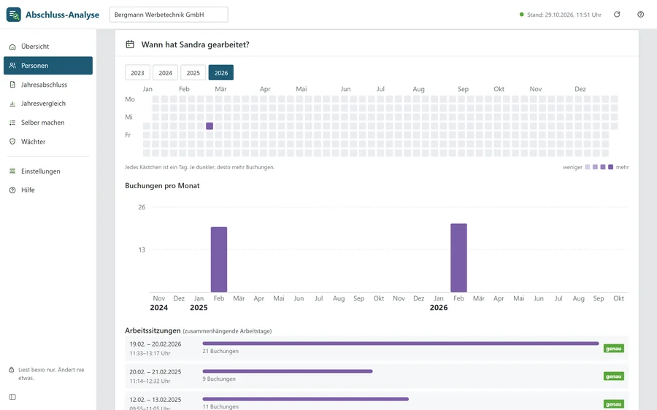The width and height of the screenshot is (657, 410).
Task: Click the session date '12.02. – 13.02.2025'
Action: click(155, 399)
